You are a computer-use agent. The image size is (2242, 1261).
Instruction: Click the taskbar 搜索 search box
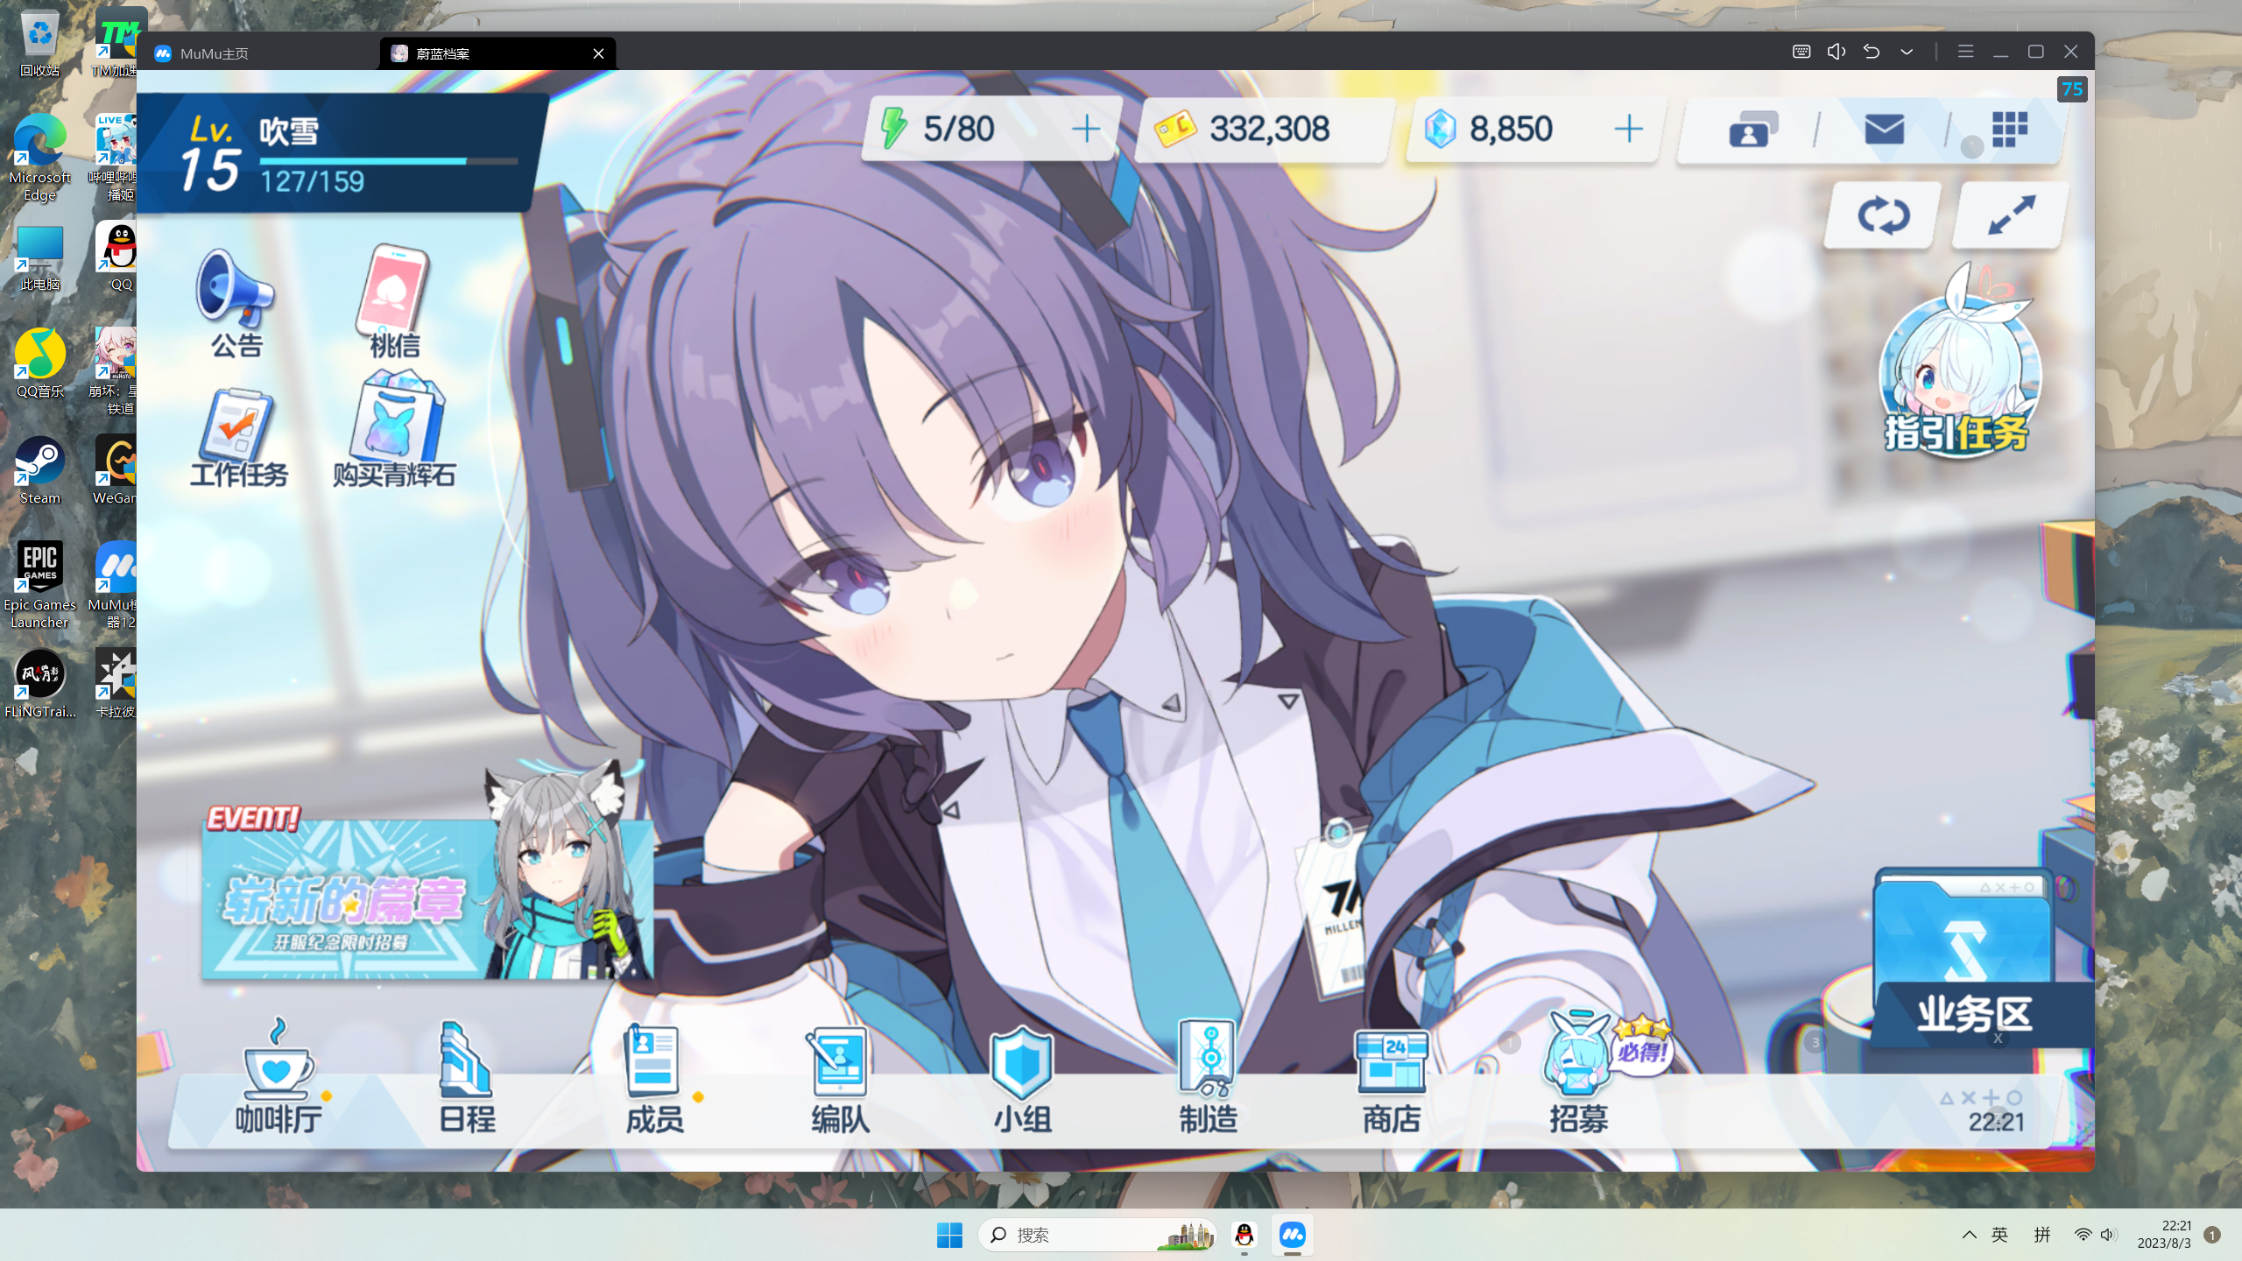pyautogui.click(x=1096, y=1235)
